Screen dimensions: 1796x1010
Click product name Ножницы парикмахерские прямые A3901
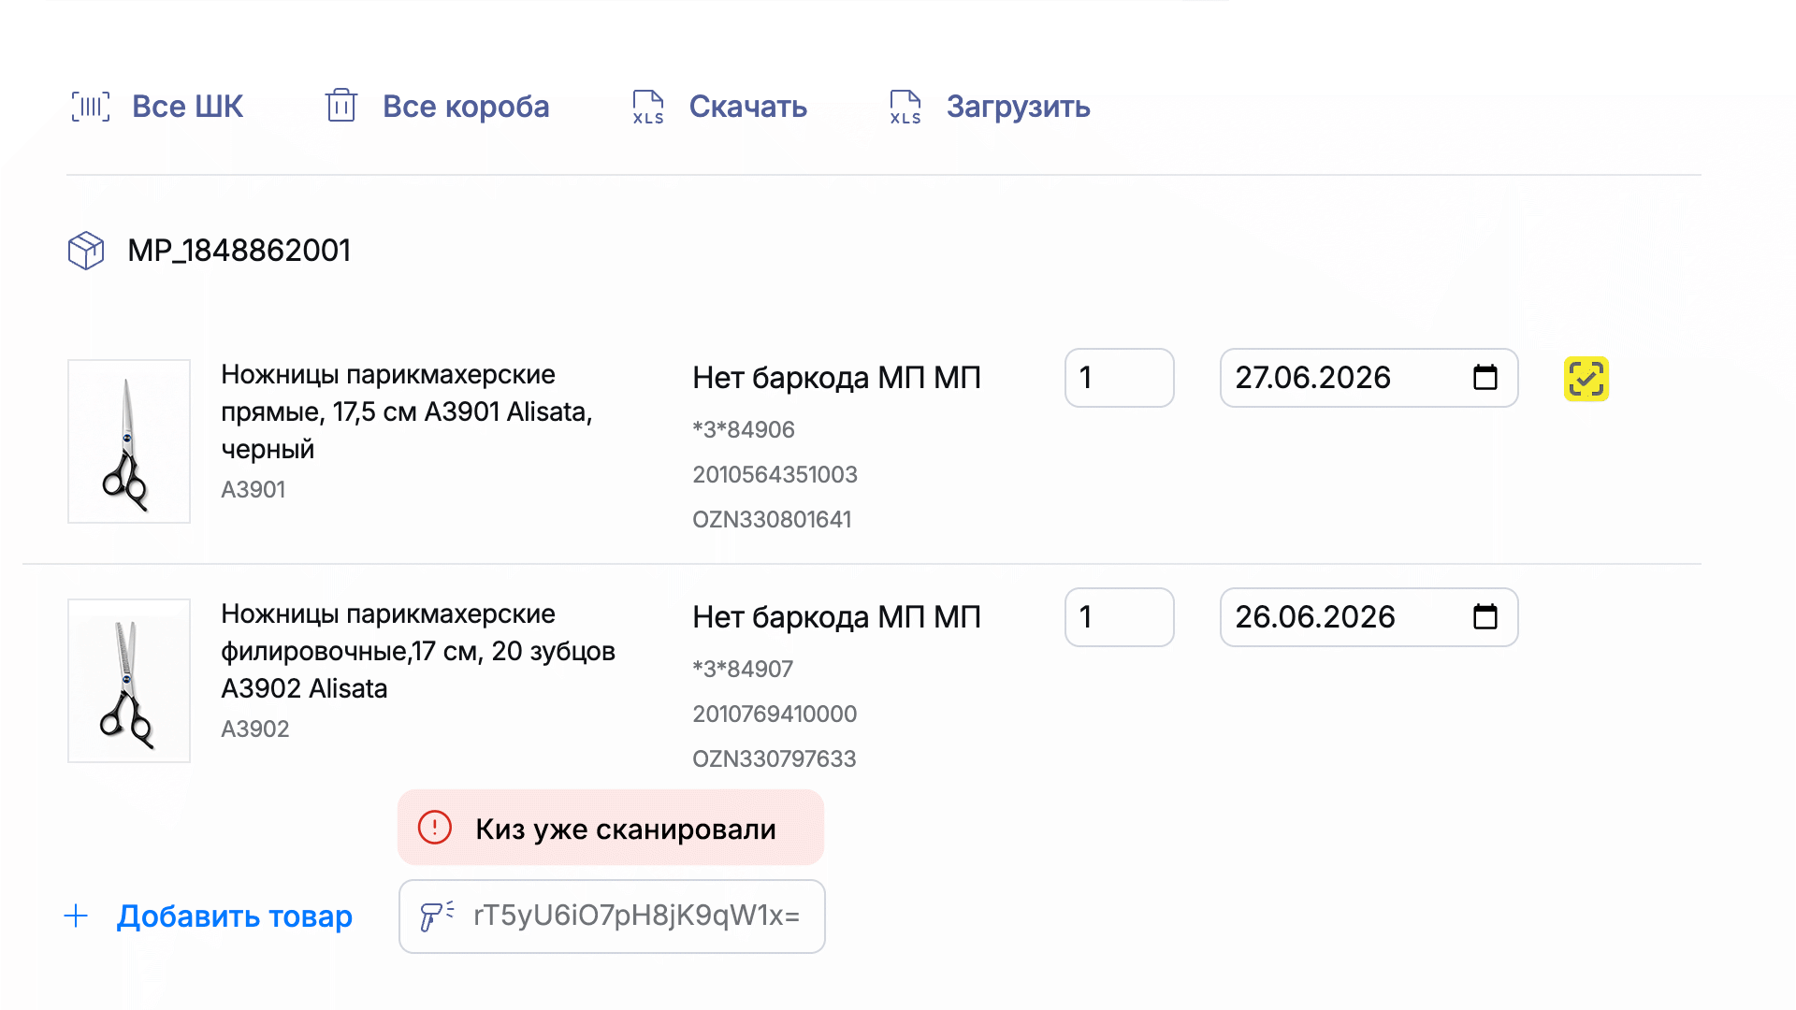[407, 411]
